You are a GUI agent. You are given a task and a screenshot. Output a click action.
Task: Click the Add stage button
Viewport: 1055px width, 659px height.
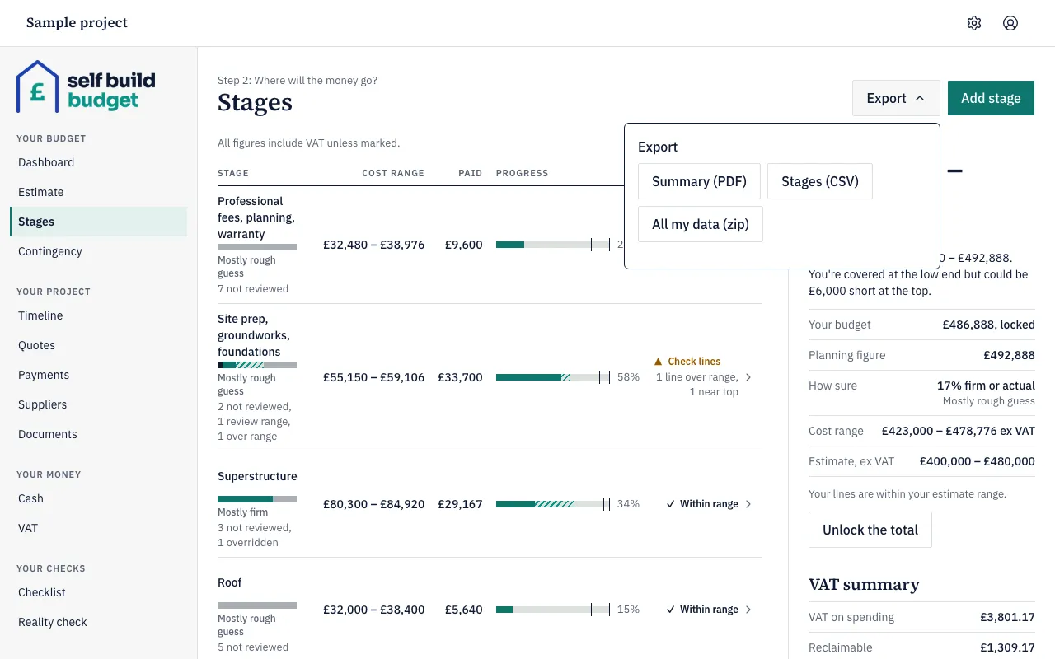(x=991, y=98)
